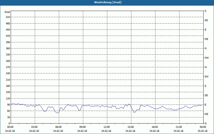Select the "210" y-axis value

tap(8, 80)
